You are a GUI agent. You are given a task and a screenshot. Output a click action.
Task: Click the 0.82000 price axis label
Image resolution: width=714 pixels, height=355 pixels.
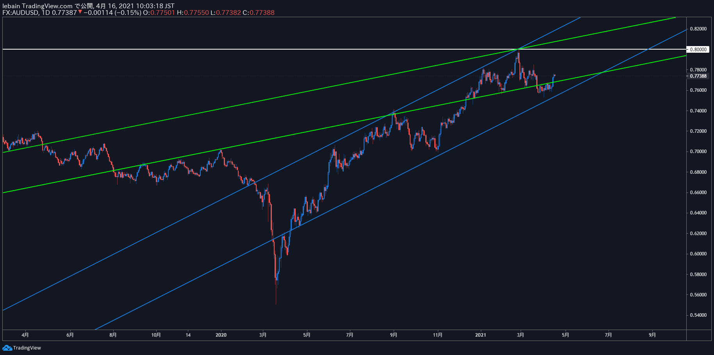(698, 29)
